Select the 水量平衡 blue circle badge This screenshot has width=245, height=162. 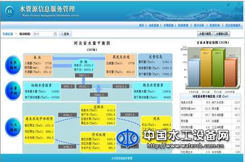coord(13,91)
